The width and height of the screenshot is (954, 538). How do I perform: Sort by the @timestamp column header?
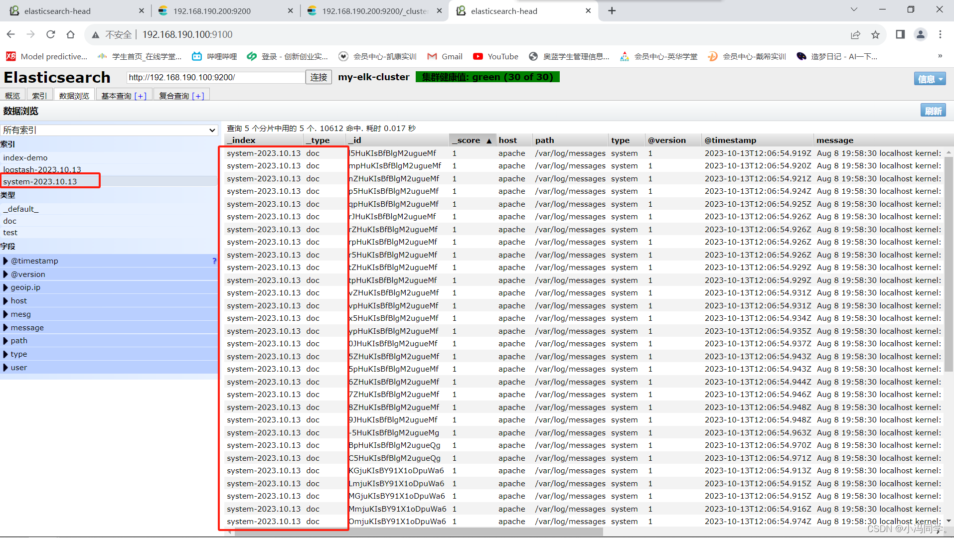(x=757, y=140)
